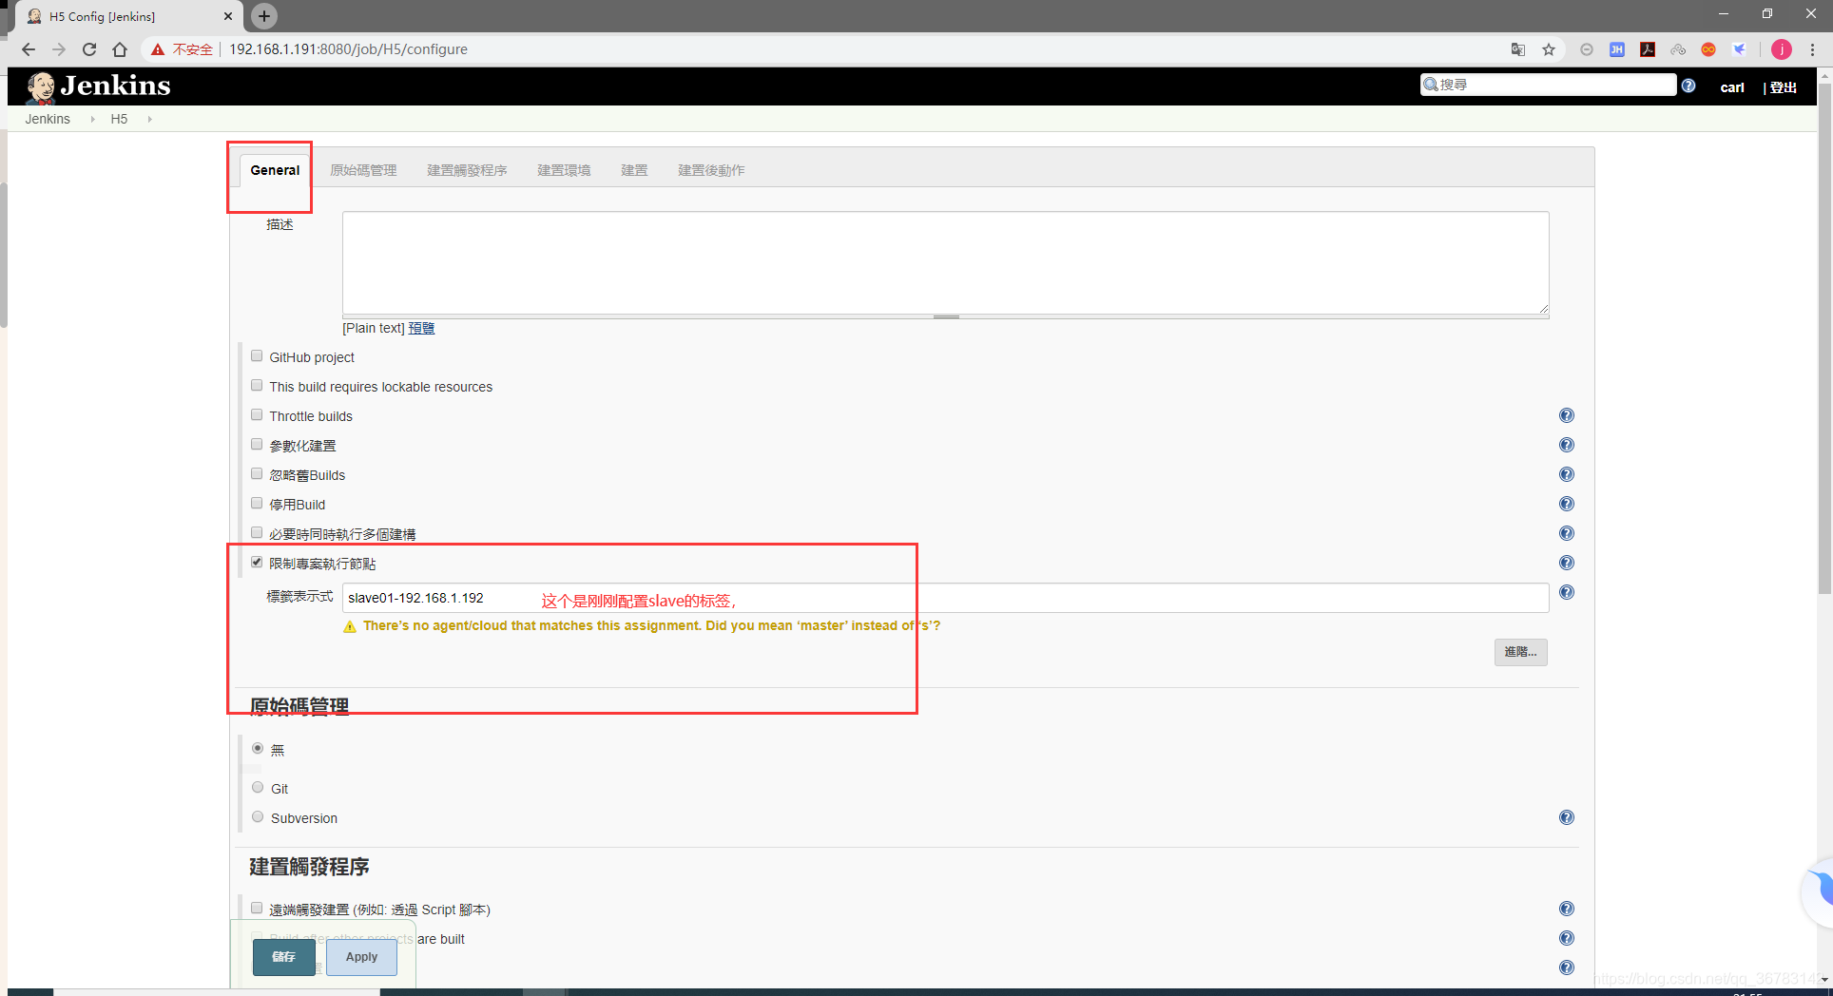Select the Git radio button
This screenshot has height=996, width=1833.
click(258, 788)
